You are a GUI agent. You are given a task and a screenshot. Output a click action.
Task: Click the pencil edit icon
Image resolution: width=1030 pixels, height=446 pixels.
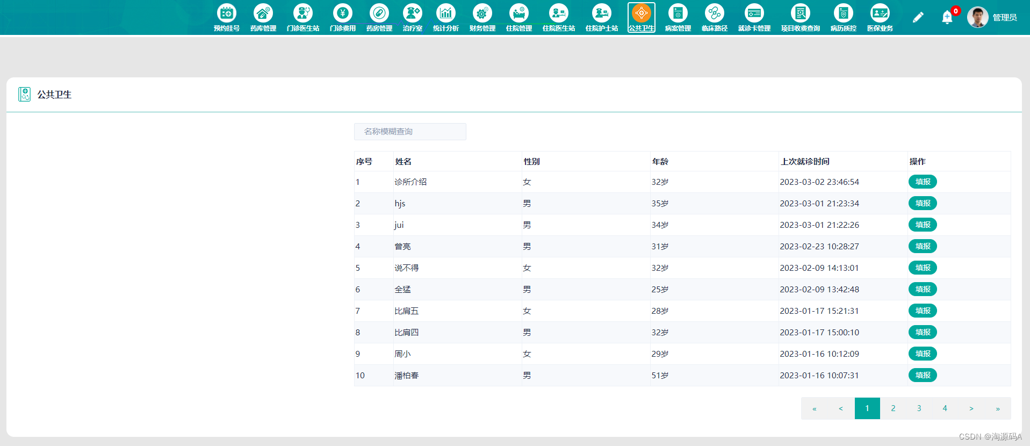(918, 17)
